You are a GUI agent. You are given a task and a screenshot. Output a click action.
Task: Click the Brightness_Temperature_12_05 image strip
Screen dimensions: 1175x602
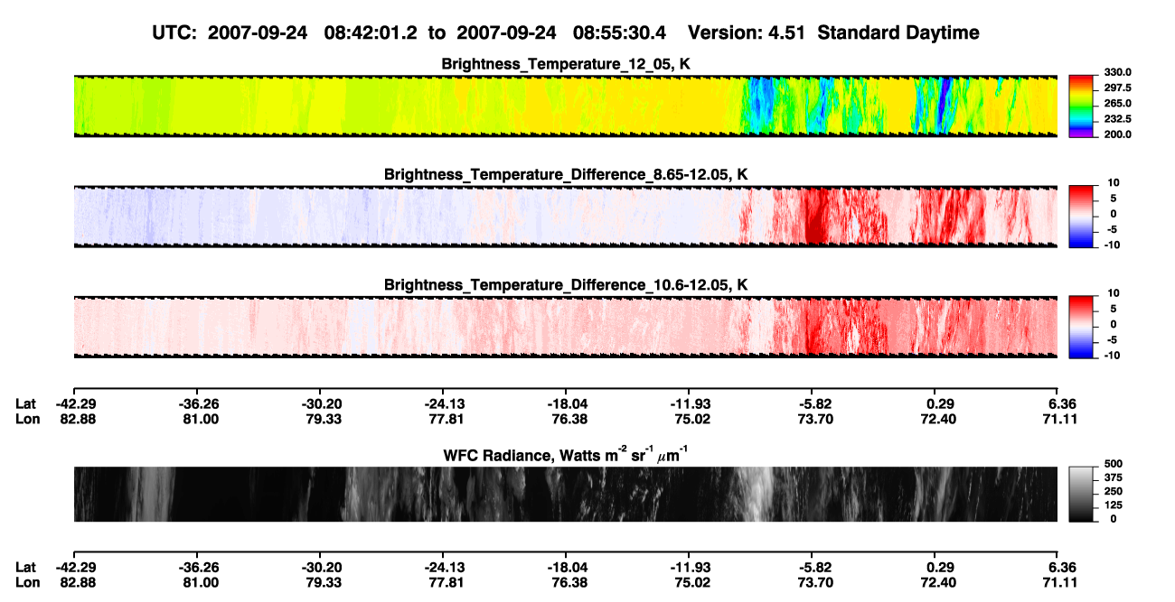click(565, 106)
